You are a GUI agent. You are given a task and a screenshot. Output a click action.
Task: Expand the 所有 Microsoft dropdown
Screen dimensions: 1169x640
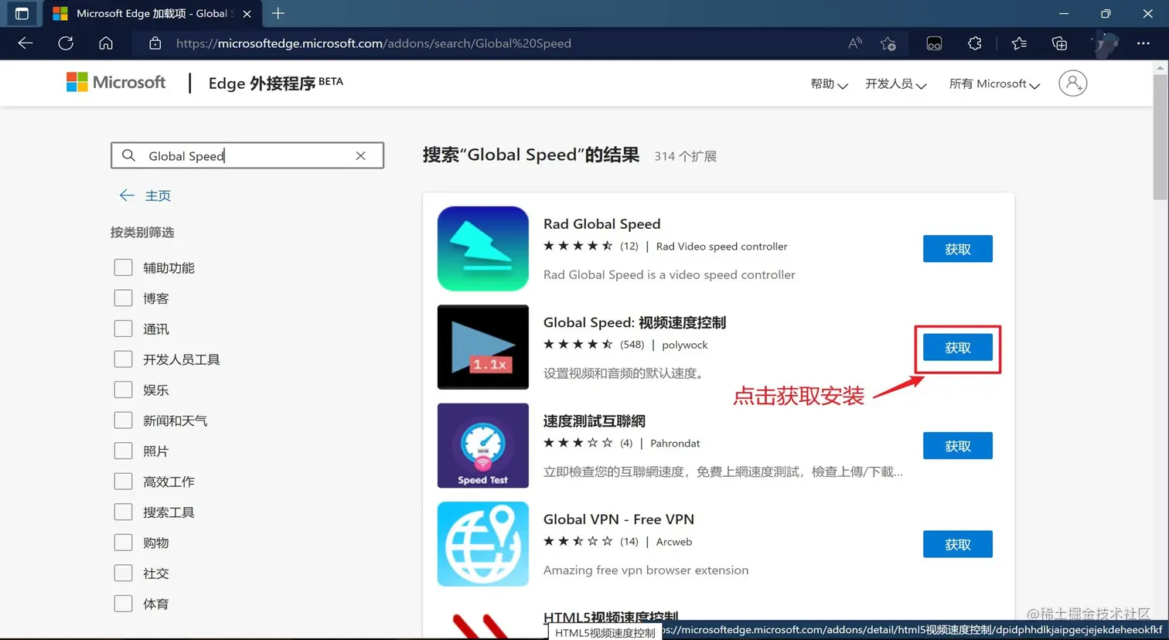pos(993,83)
